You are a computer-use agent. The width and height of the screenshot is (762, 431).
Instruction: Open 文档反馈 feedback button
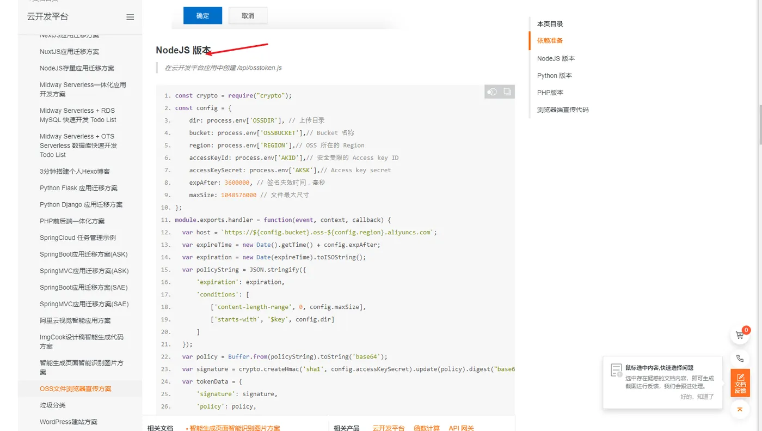click(740, 383)
